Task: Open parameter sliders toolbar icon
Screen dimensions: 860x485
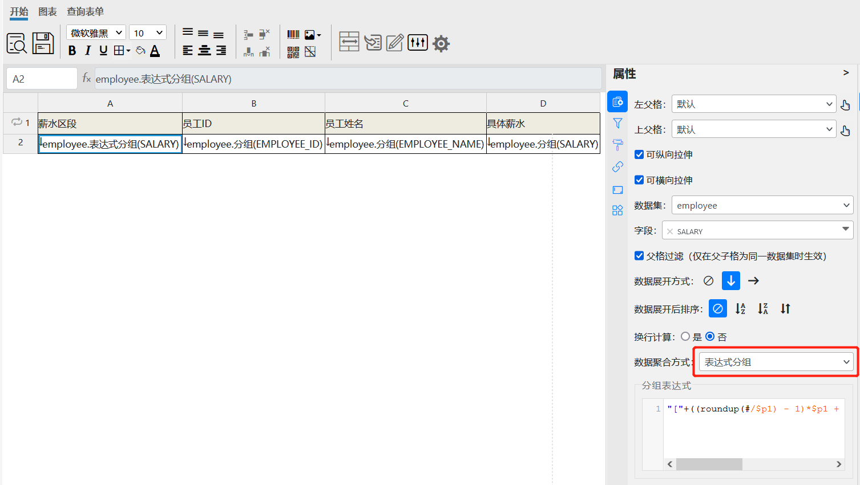Action: coord(418,42)
